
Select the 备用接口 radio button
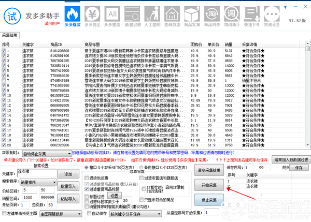[x=142, y=168]
